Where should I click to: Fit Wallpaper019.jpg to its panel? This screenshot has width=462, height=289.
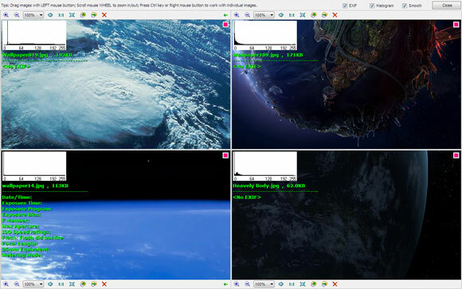[x=72, y=15]
